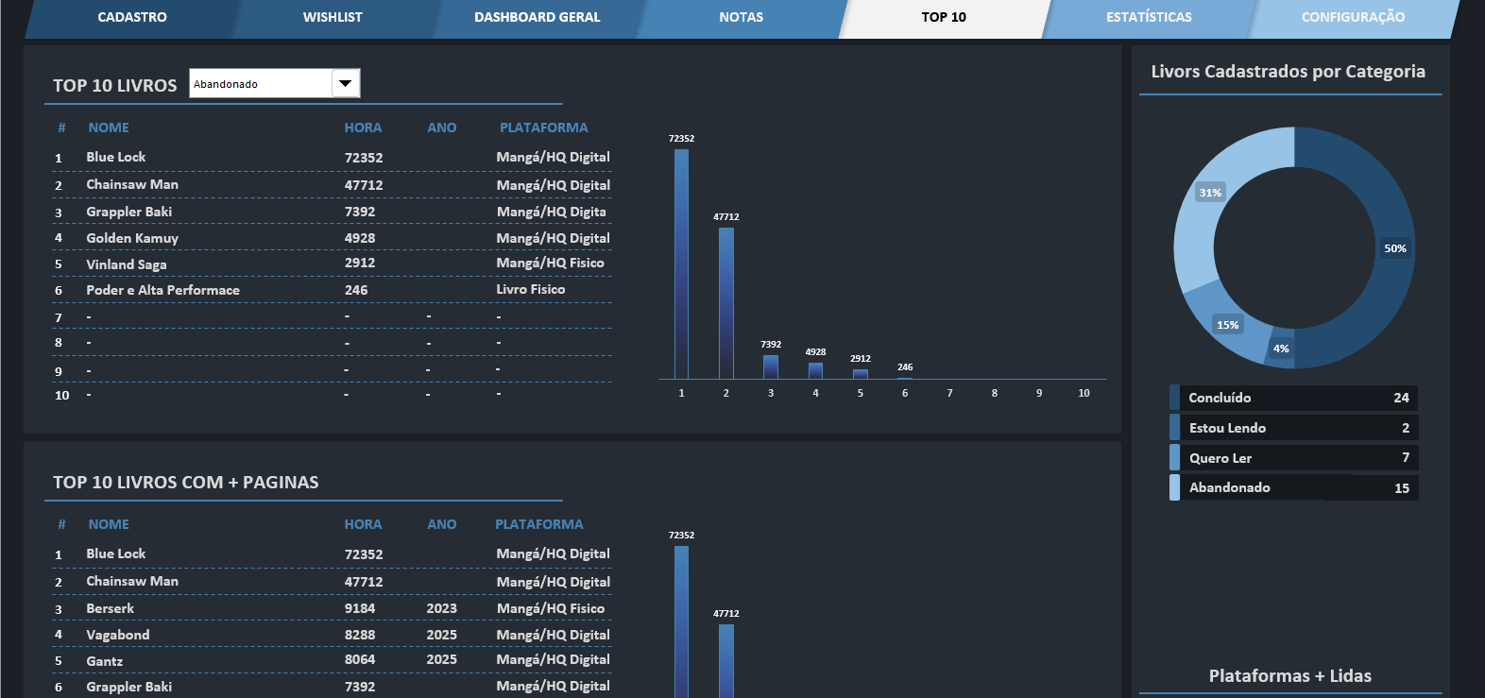Select the Quero Ler legend row
Viewport: 1485px width, 698px height.
pos(1293,458)
